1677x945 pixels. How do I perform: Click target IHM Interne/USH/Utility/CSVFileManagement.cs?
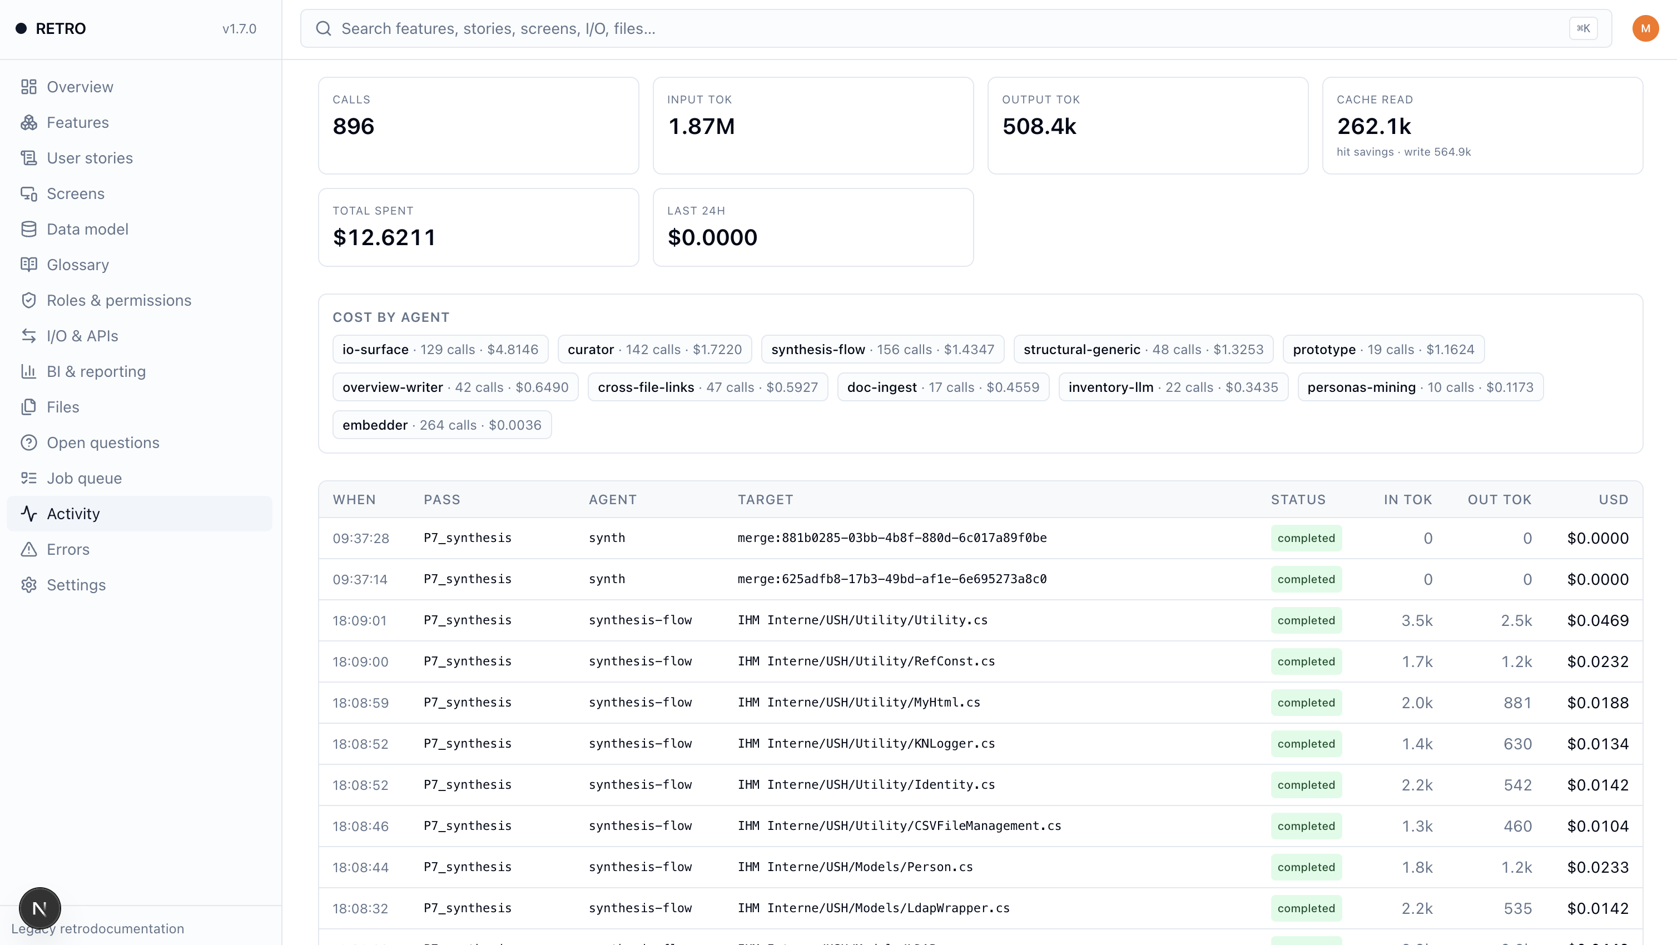click(x=900, y=826)
